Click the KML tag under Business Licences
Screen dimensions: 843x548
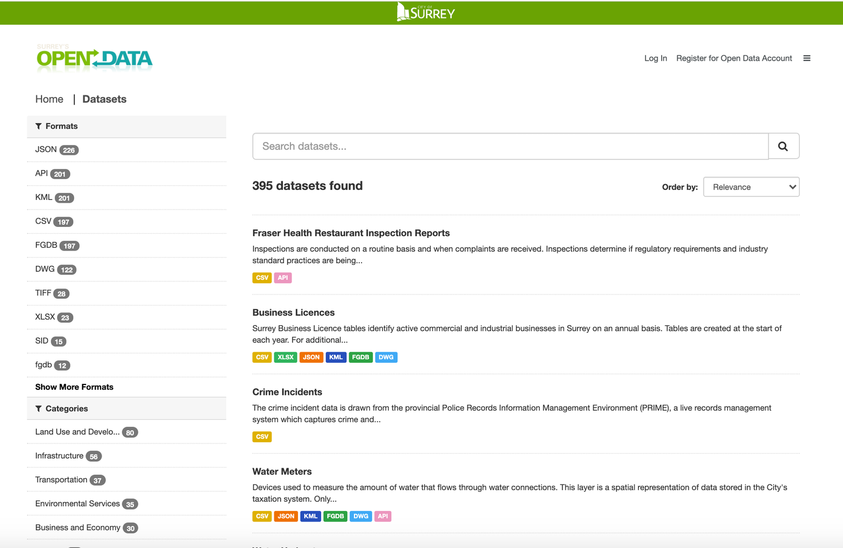point(336,357)
